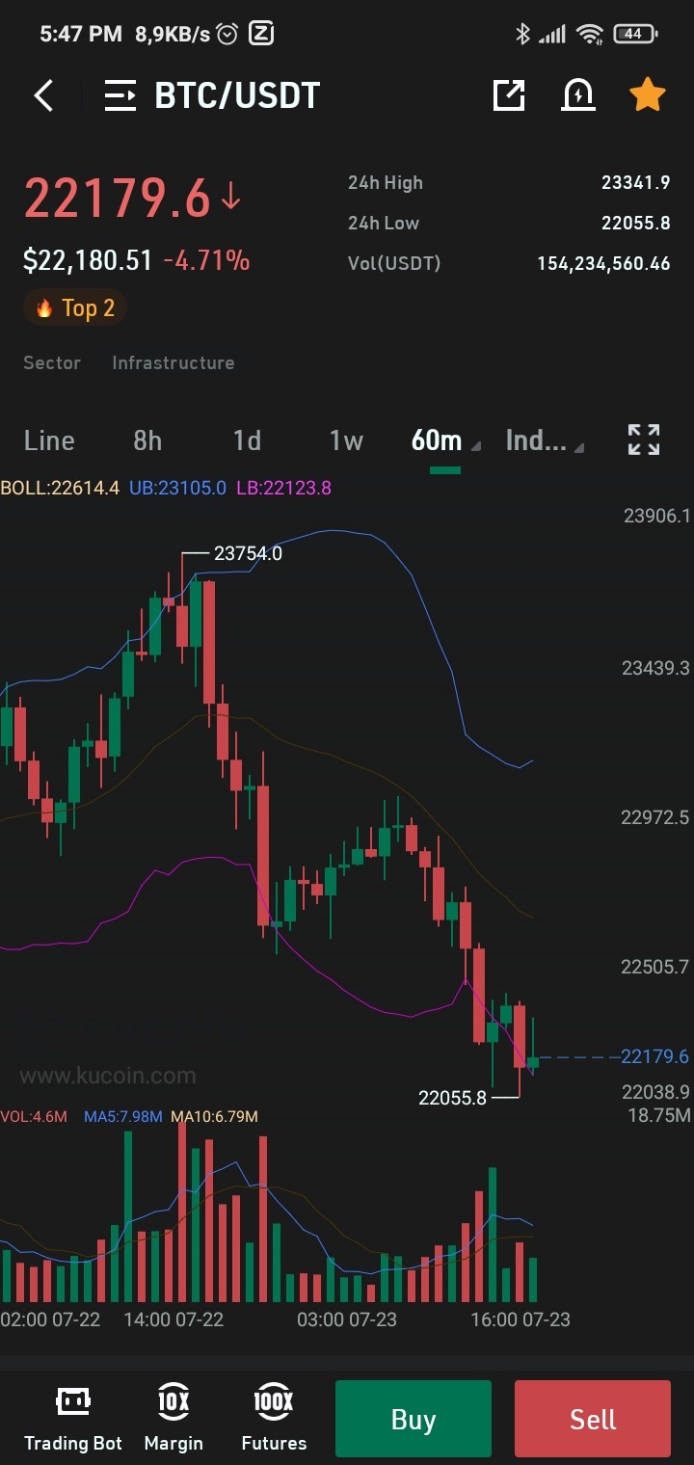
Task: Open the Infrastructure sector link
Action: click(x=173, y=362)
